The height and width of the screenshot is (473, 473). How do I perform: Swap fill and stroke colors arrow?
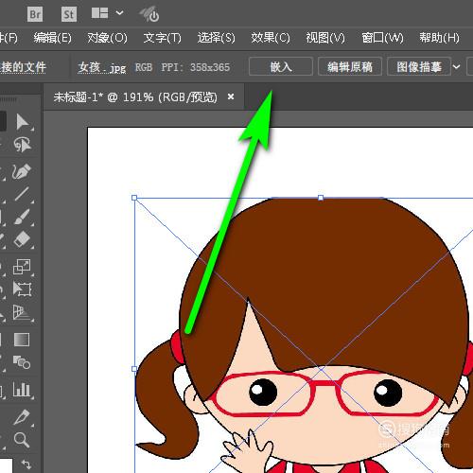26,464
